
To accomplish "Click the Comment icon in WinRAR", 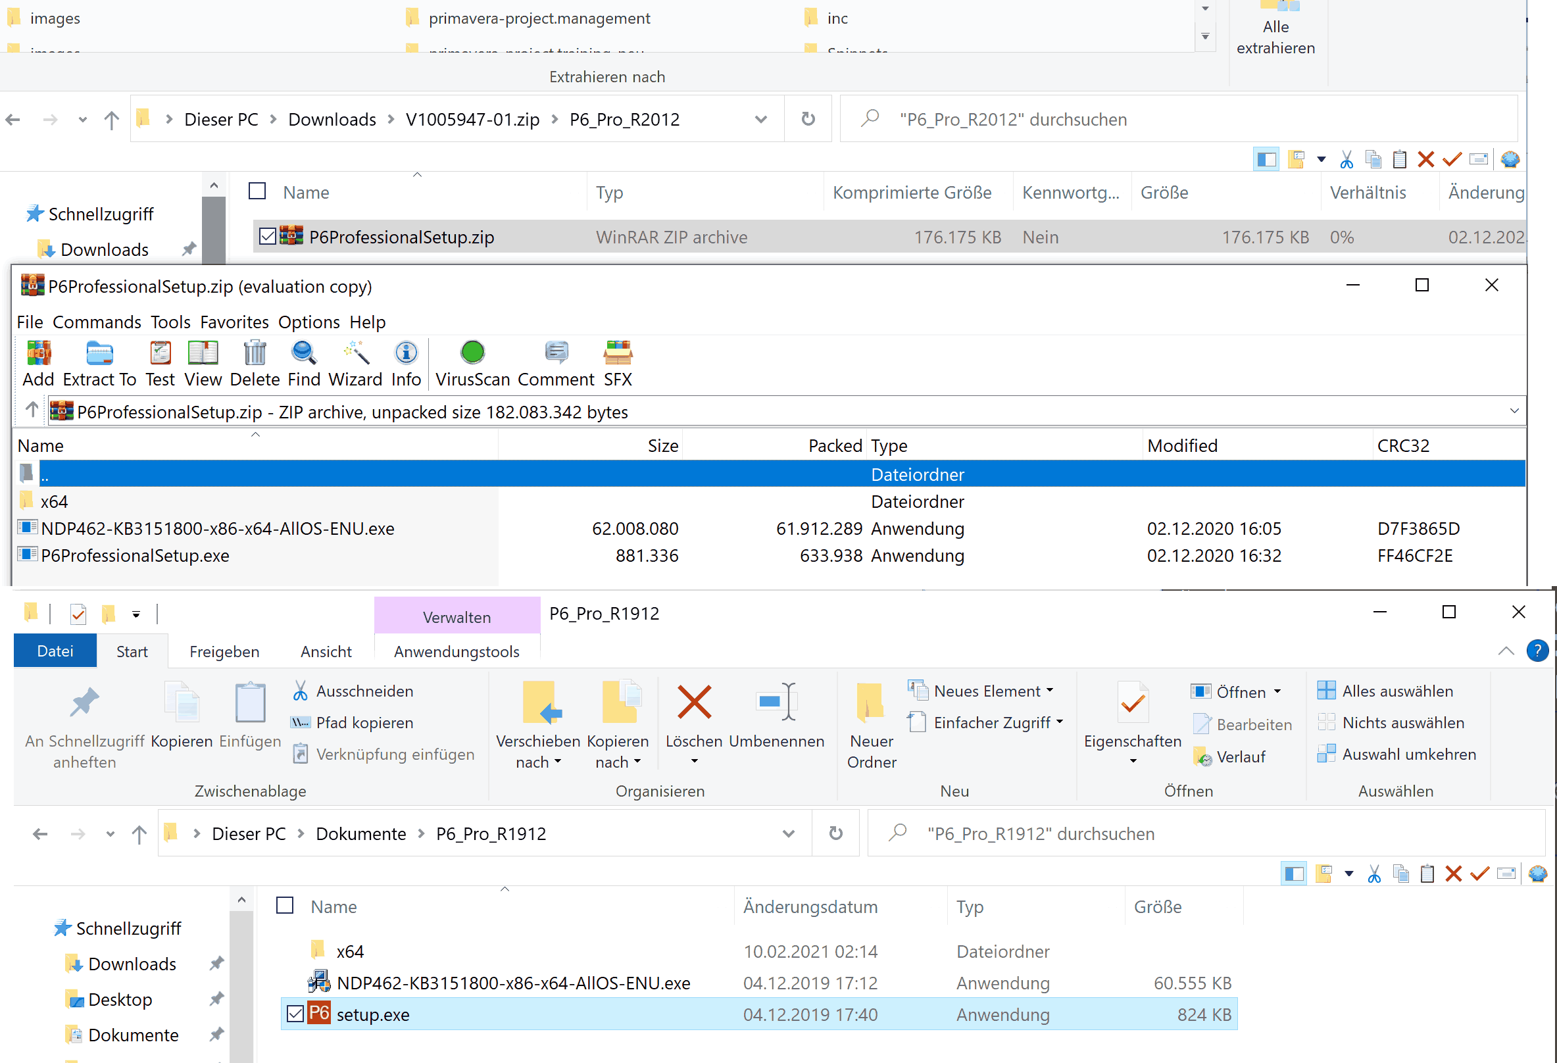I will point(555,354).
